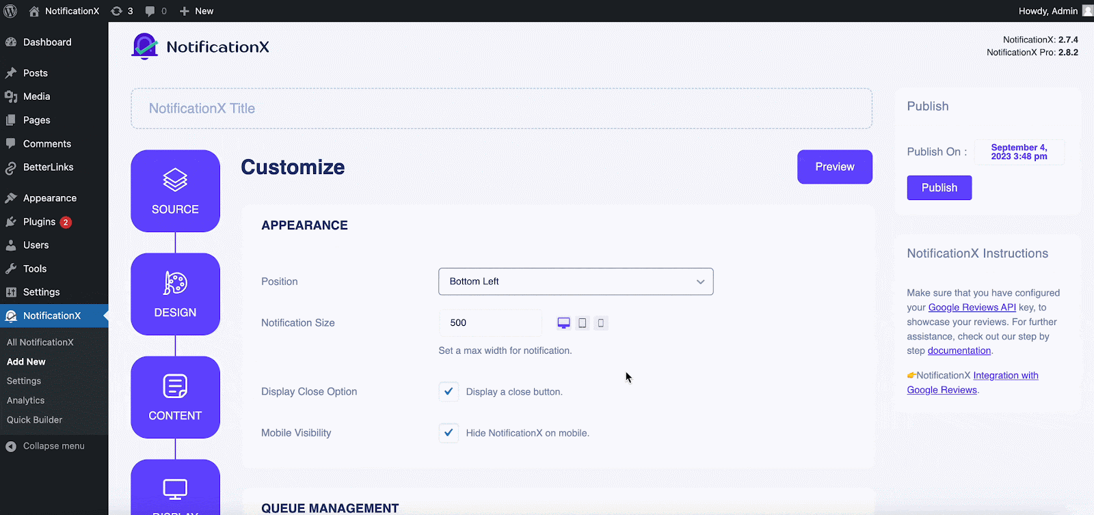Click the NotificationX logo icon

pos(144,46)
